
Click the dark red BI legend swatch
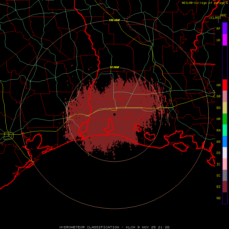(225, 187)
